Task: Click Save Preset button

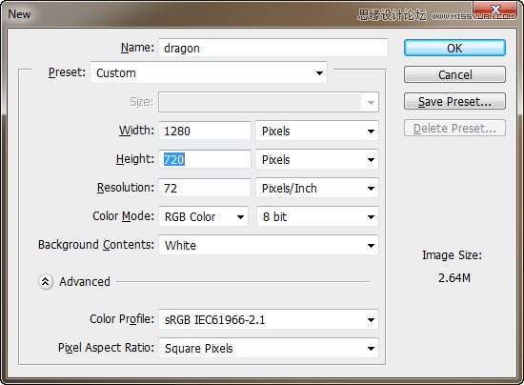Action: (454, 101)
